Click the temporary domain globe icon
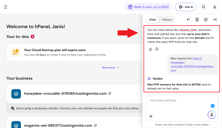222x128 pixels. point(12,108)
